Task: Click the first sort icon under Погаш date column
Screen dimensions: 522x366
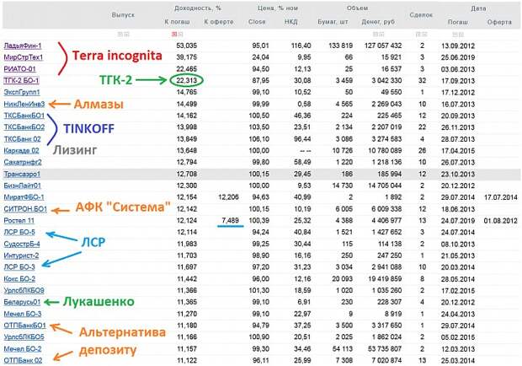Action: [x=455, y=35]
